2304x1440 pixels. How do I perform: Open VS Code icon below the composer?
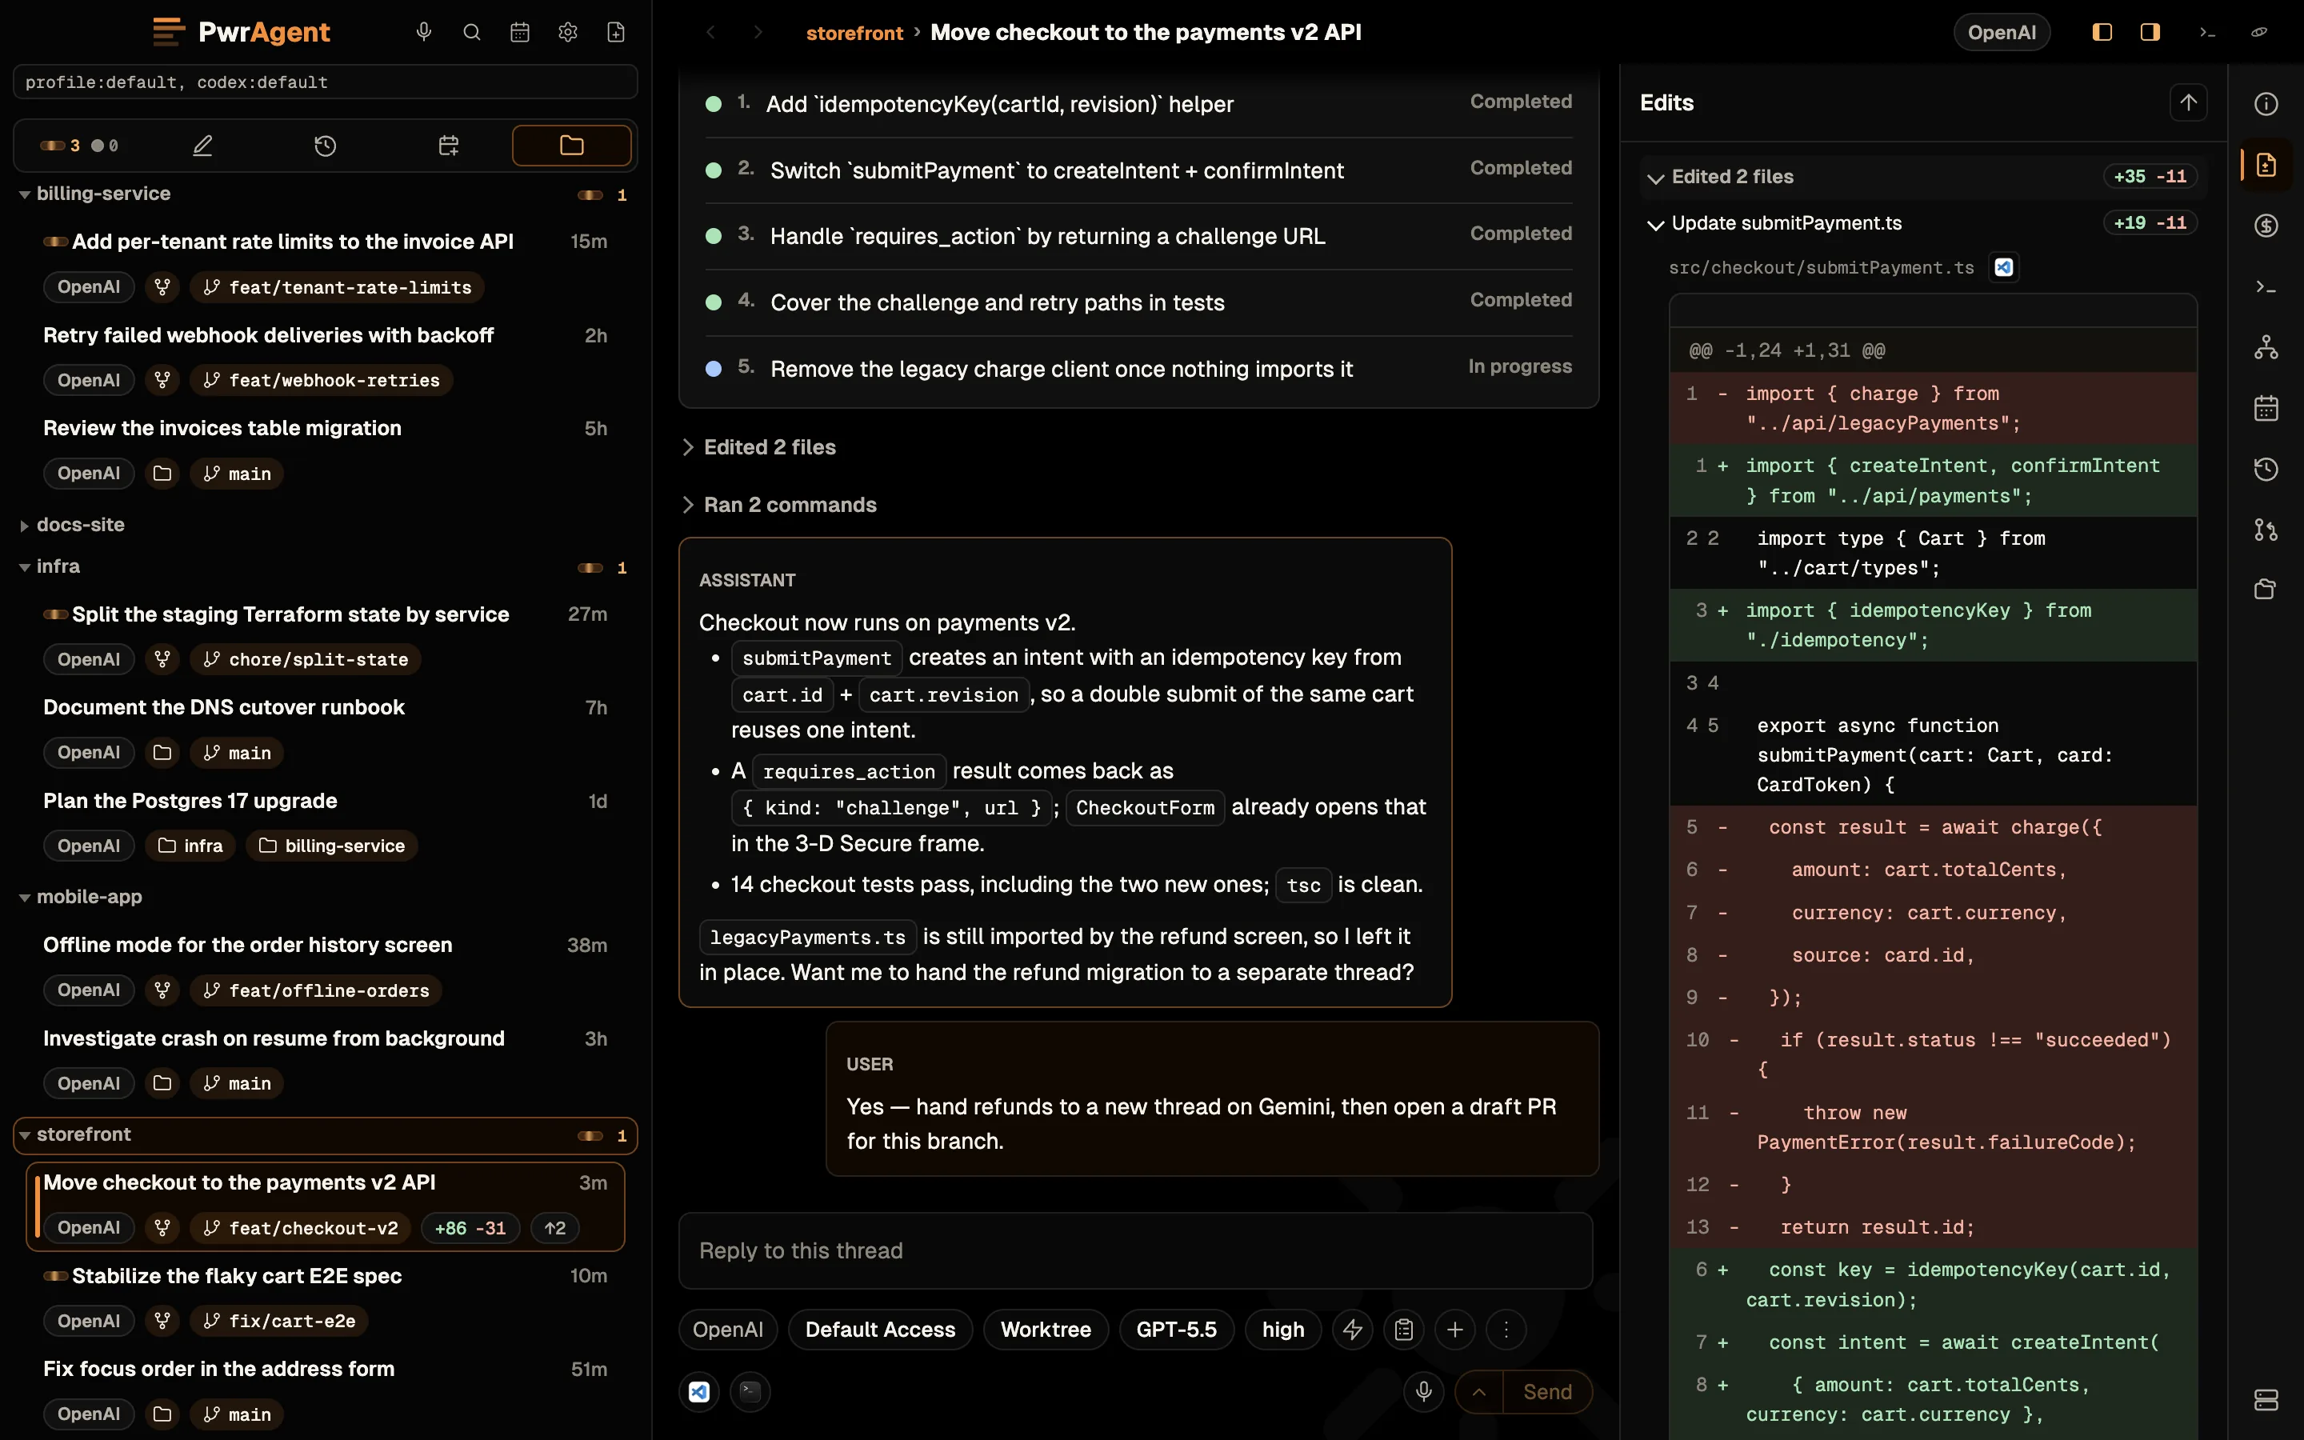point(699,1391)
